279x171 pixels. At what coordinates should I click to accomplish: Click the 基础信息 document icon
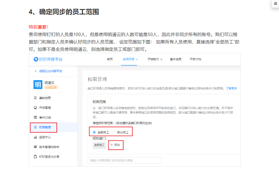tap(35, 98)
